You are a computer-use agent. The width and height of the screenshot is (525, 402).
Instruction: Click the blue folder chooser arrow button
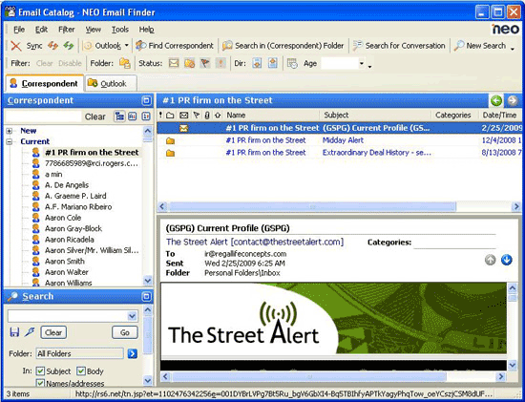133,353
